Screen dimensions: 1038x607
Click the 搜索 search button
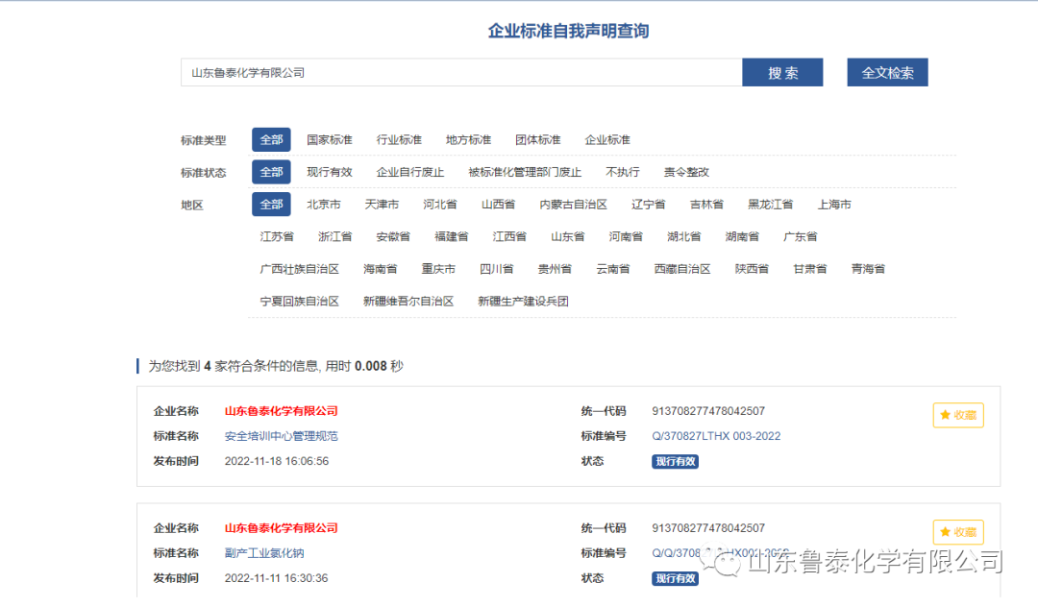pos(781,72)
